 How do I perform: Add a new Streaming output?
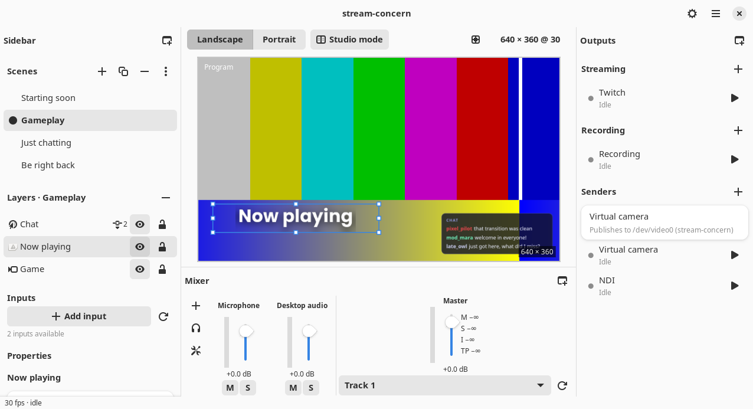[x=738, y=69]
